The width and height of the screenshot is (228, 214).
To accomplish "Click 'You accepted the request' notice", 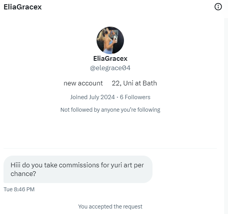I will [x=110, y=207].
